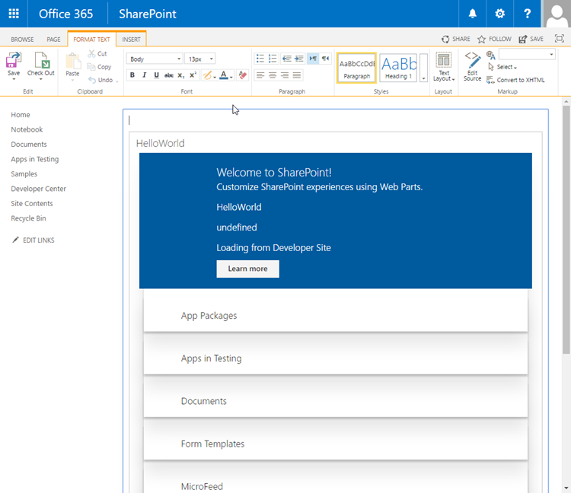
Task: Click the focus on content icon
Action: [x=560, y=39]
